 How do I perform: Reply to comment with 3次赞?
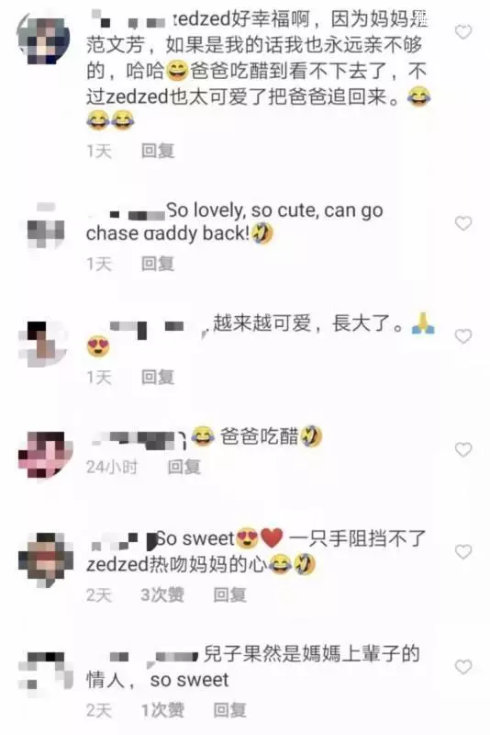pyautogui.click(x=229, y=594)
